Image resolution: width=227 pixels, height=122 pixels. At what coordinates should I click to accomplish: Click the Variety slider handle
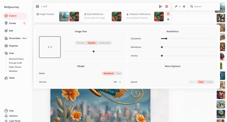click(x=162, y=56)
